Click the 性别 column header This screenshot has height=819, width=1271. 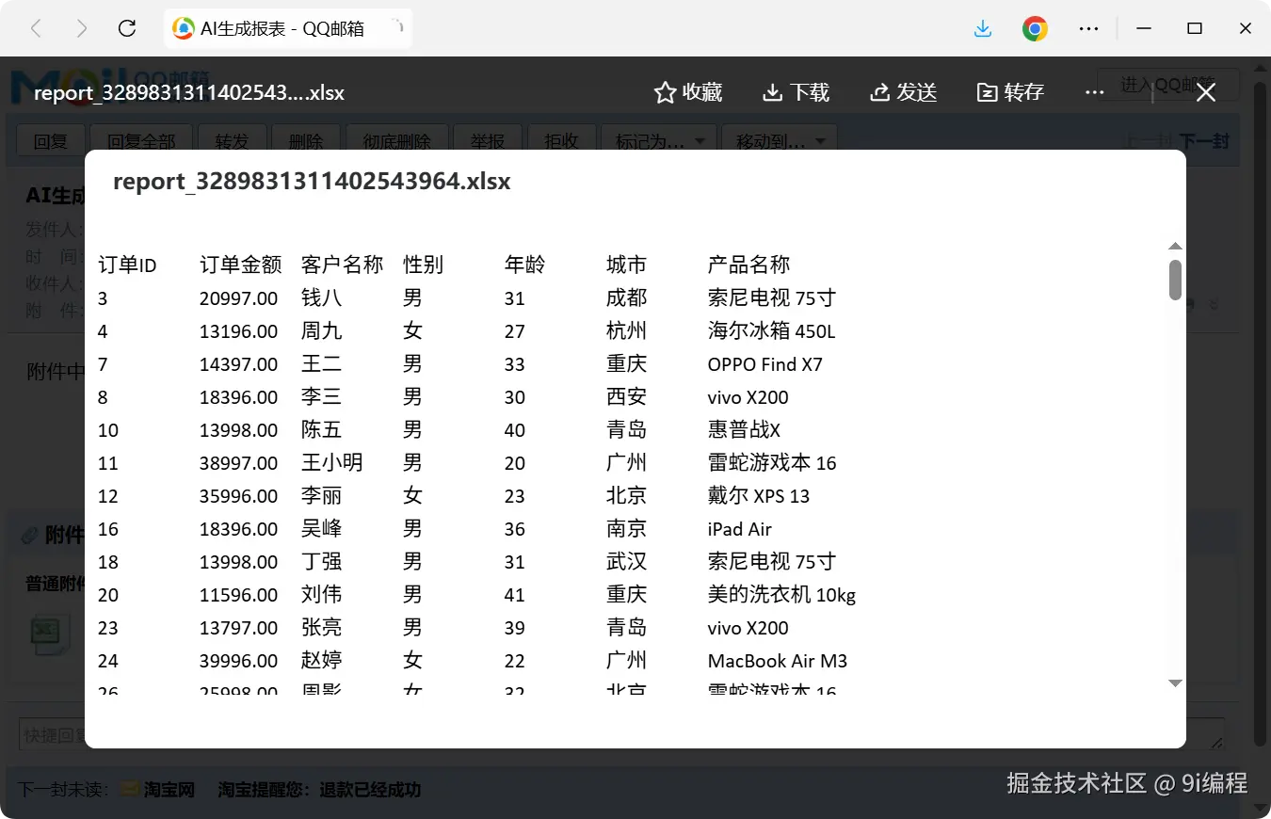(x=423, y=265)
